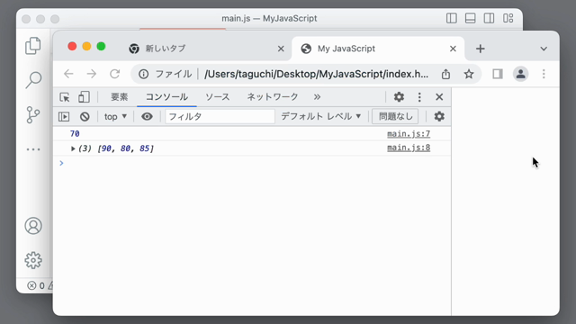
Task: Open the top context dropdown
Action: coord(115,116)
